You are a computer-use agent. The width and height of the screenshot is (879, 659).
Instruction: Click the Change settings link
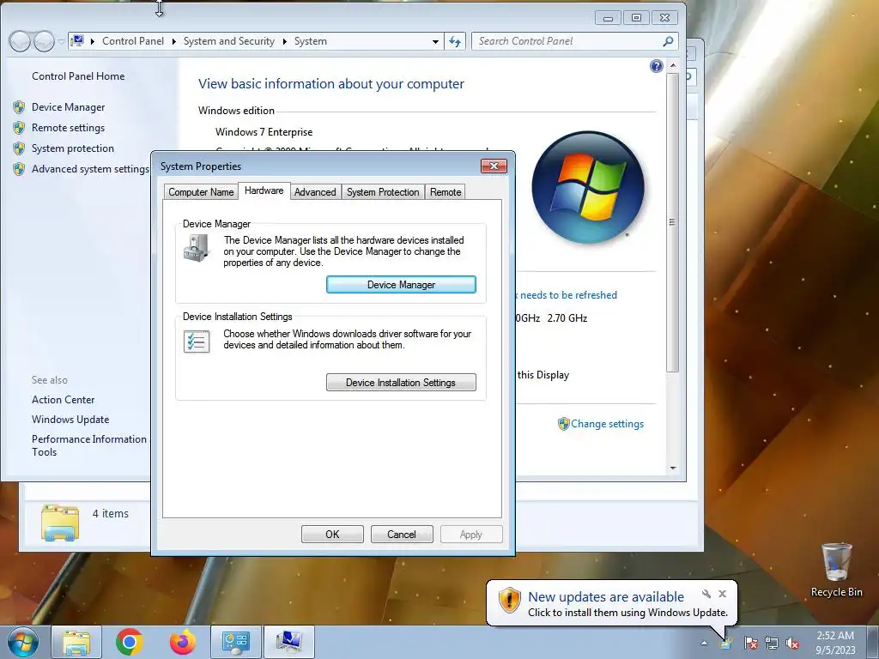(607, 424)
